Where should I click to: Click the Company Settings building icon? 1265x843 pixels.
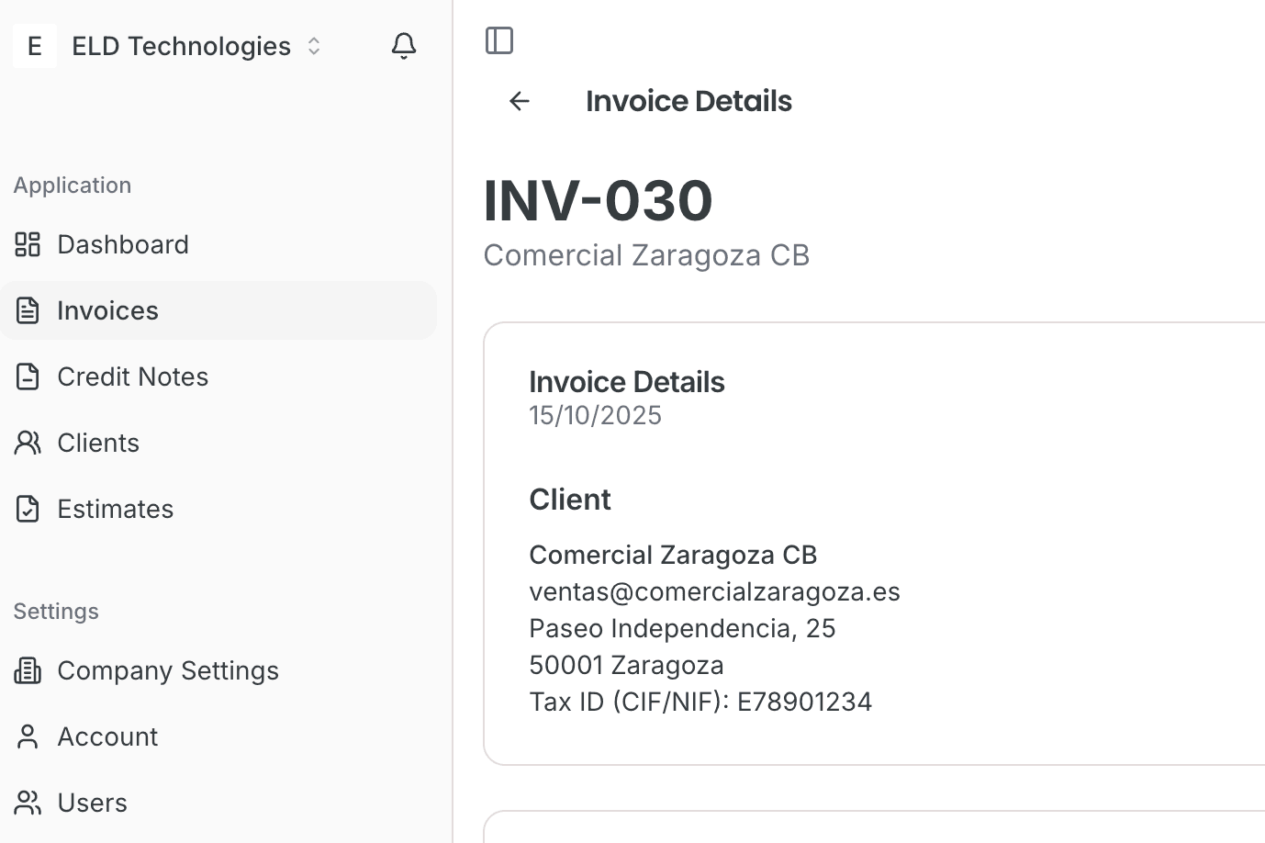26,670
